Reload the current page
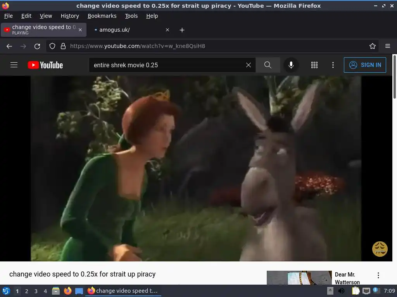 [37, 46]
